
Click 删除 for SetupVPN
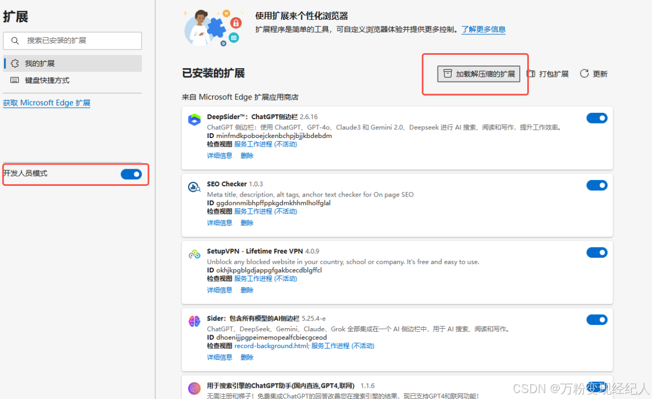tap(247, 290)
